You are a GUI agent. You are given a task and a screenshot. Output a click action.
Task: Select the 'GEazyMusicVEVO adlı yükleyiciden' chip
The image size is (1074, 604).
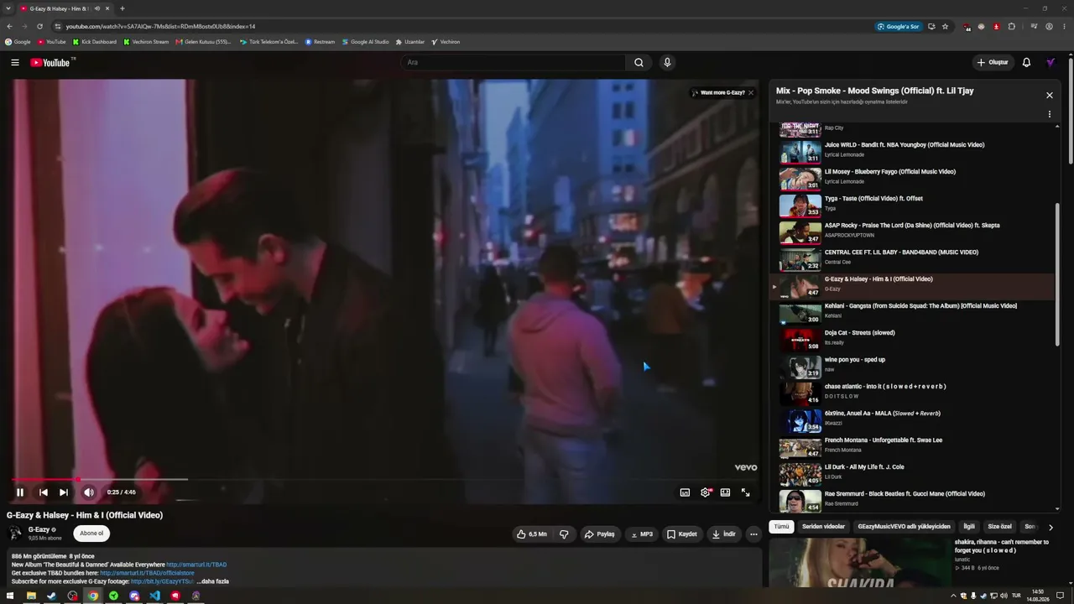904,527
